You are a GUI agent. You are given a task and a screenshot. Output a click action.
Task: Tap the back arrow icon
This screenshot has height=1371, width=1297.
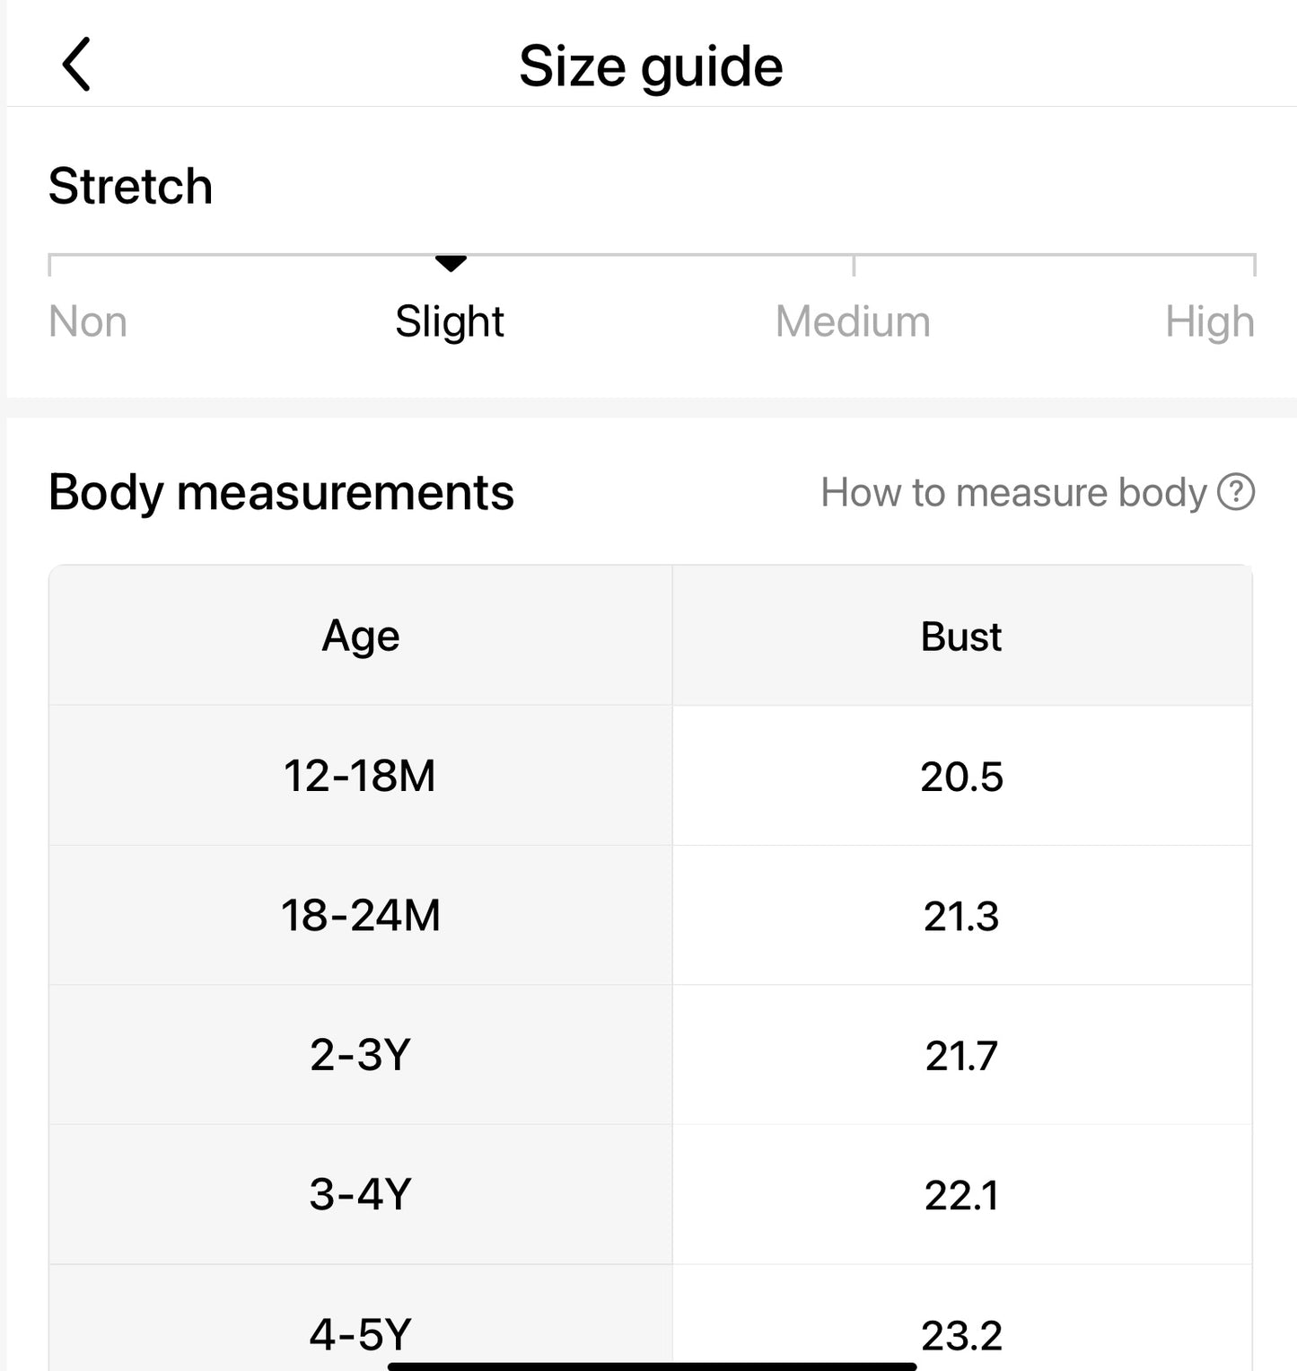[x=77, y=65]
